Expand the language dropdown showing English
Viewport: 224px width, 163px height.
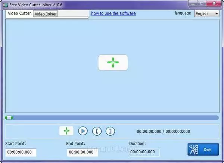pos(207,13)
